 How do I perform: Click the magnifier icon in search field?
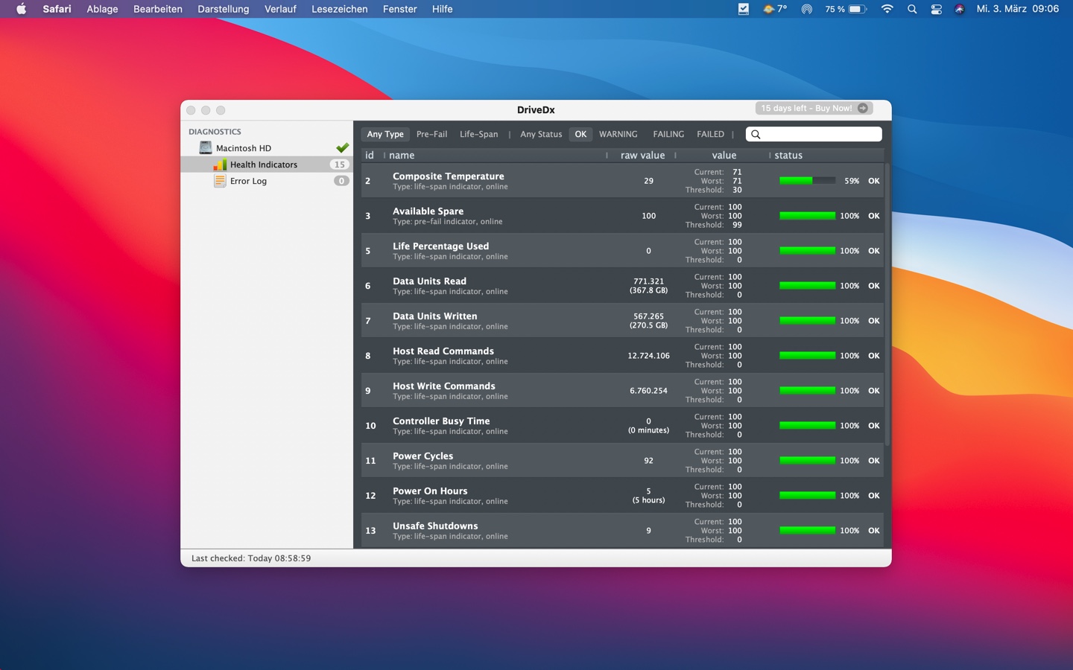tap(756, 135)
